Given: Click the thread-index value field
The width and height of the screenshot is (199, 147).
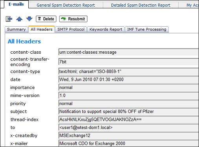Looking at the screenshot, I should coord(129,120).
